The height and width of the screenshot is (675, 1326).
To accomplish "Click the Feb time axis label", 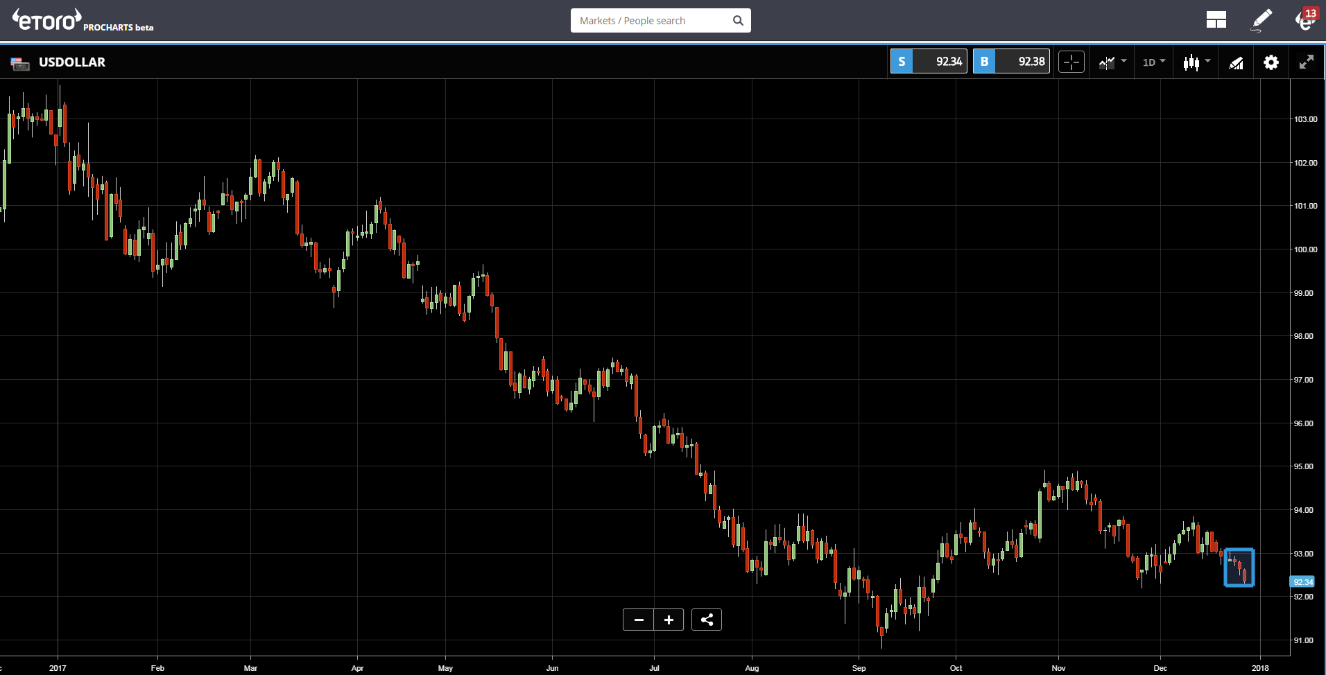I will pos(157,668).
